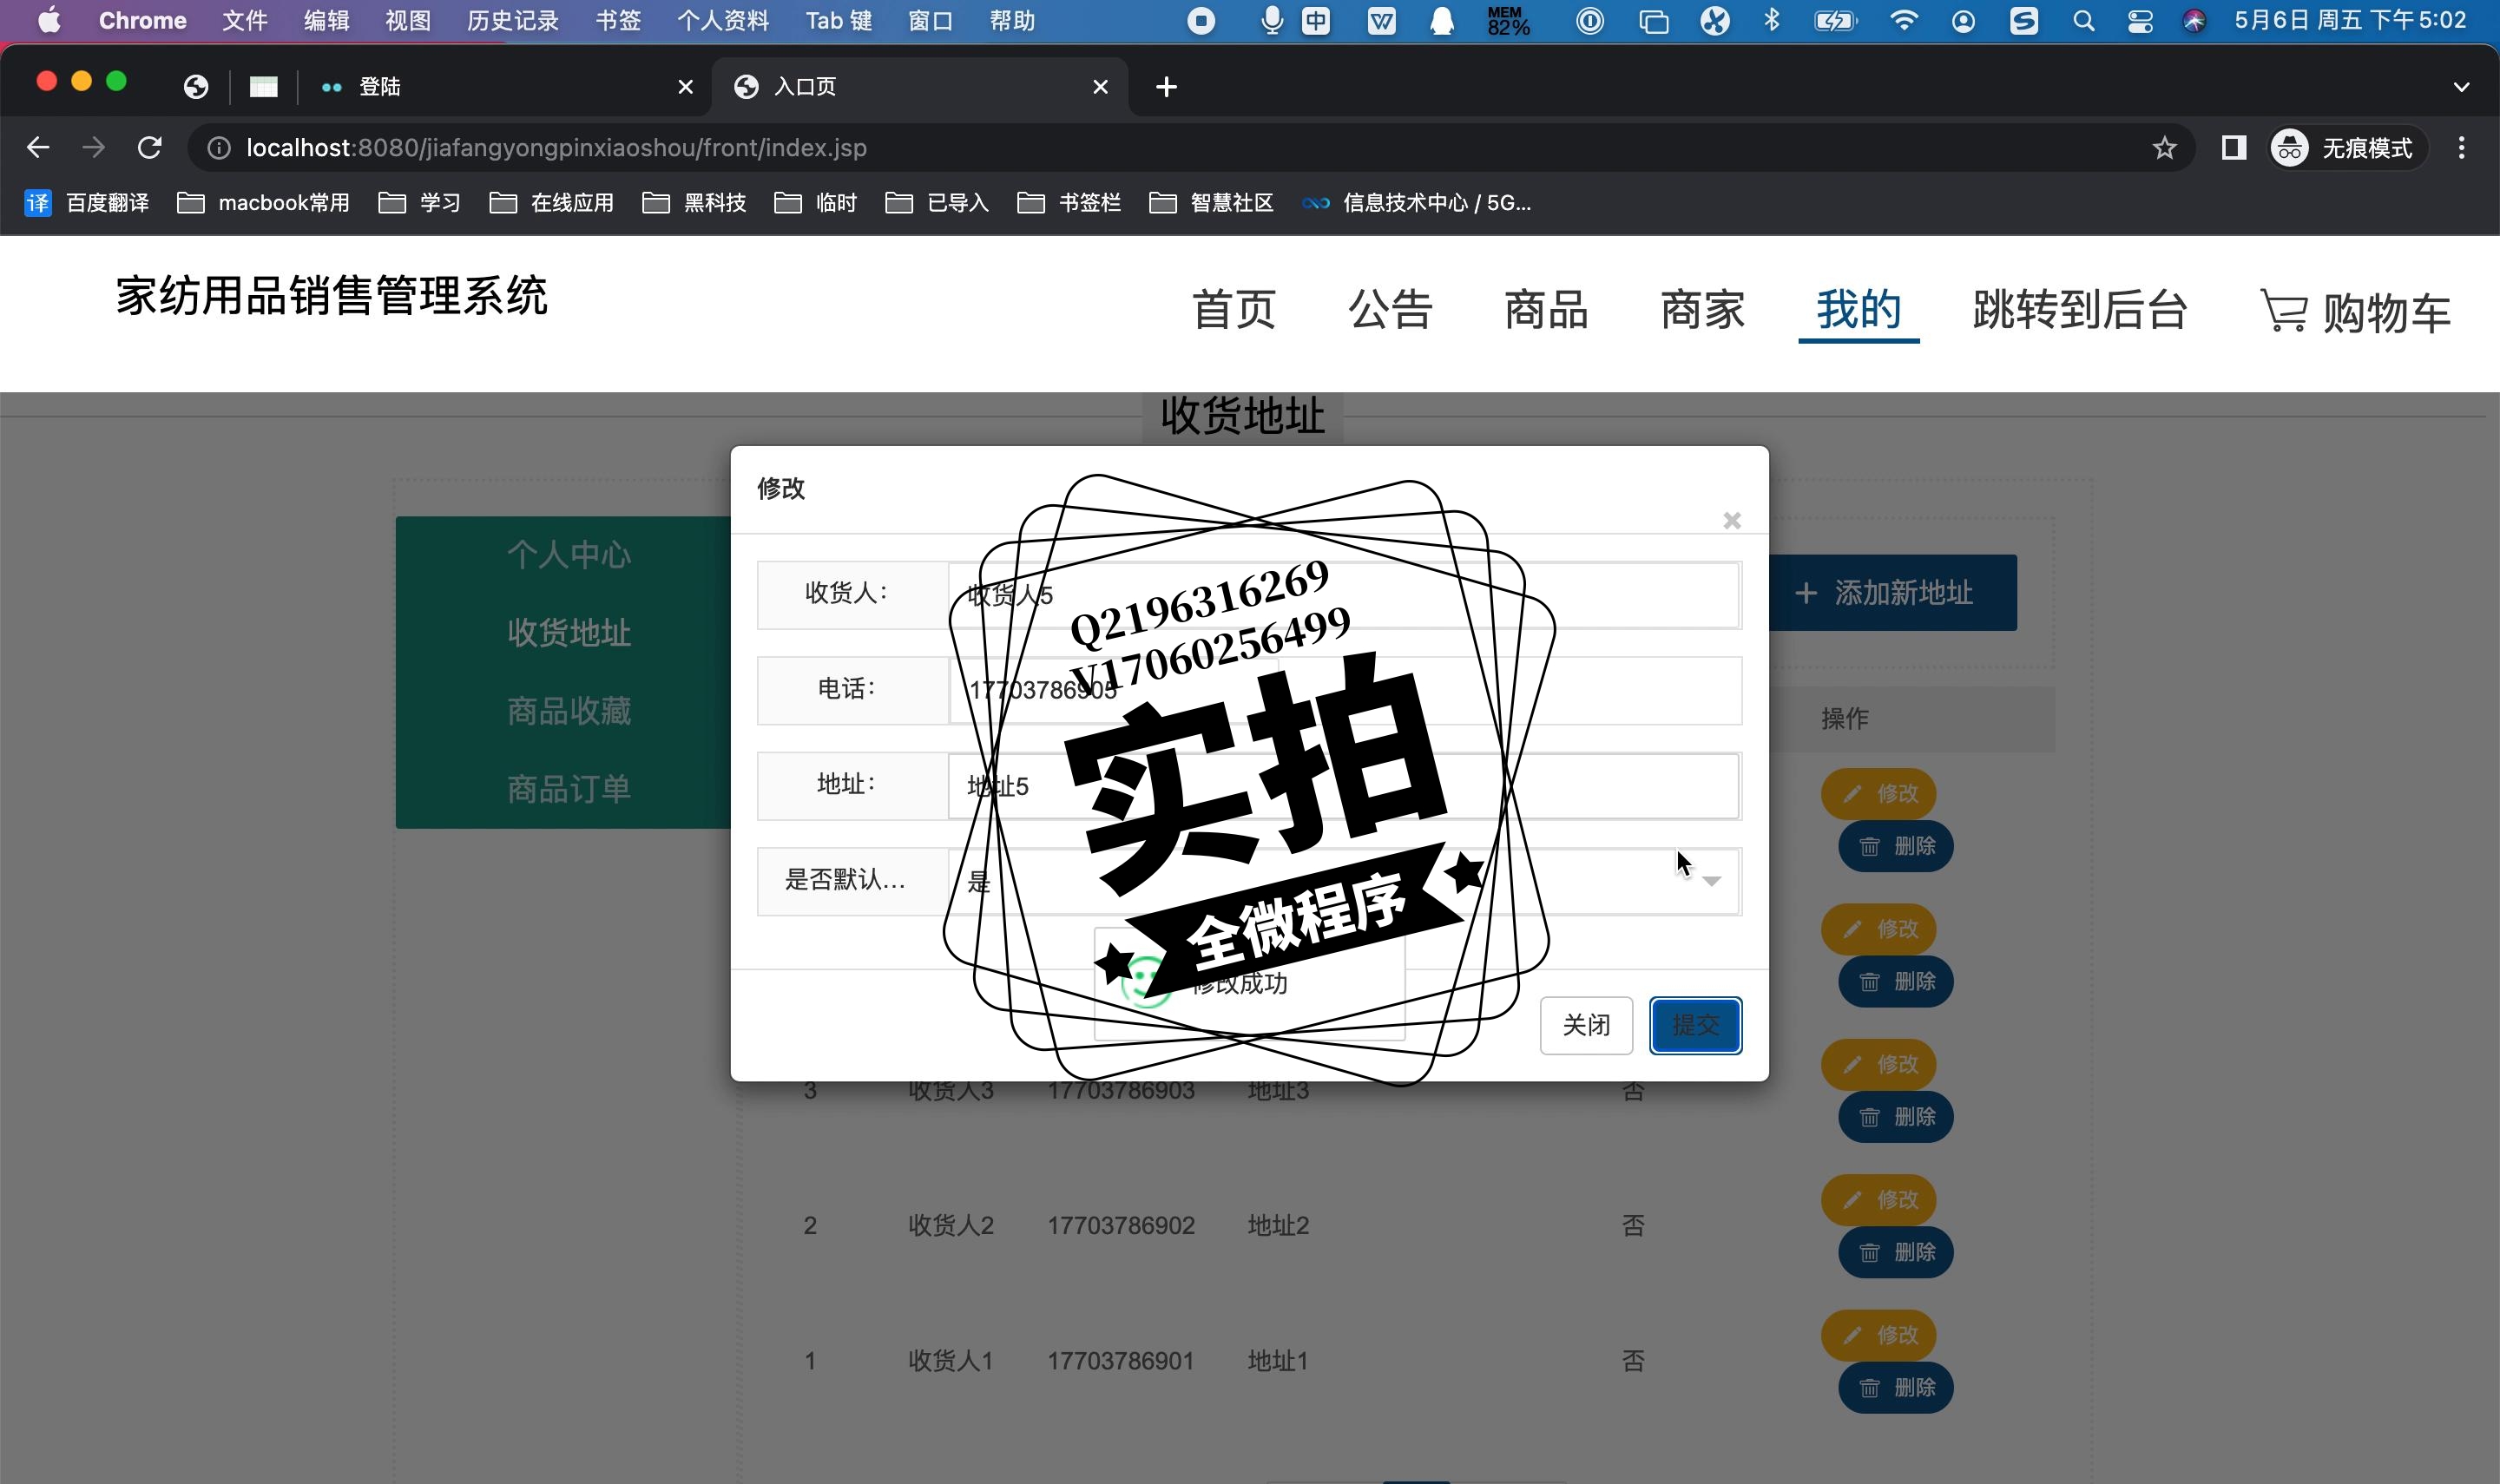Screen dimensions: 2500x1484
Task: Open the 公告 navigation item
Action: pyautogui.click(x=1390, y=310)
